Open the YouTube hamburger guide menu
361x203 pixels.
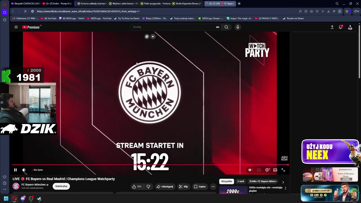16,27
